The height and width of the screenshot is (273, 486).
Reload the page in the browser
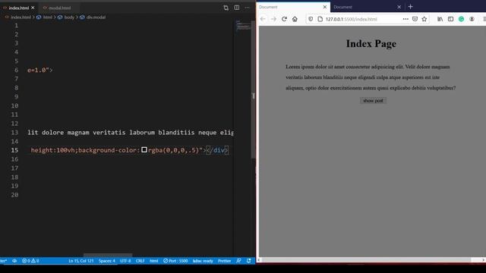click(284, 19)
